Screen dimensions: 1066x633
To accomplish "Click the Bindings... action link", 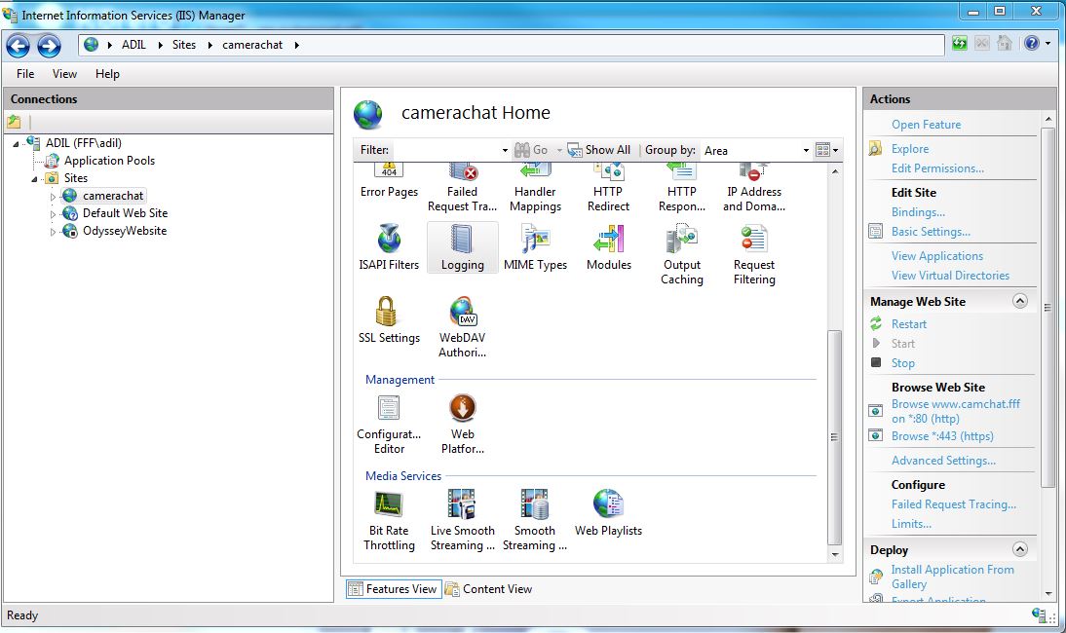I will tap(918, 212).
